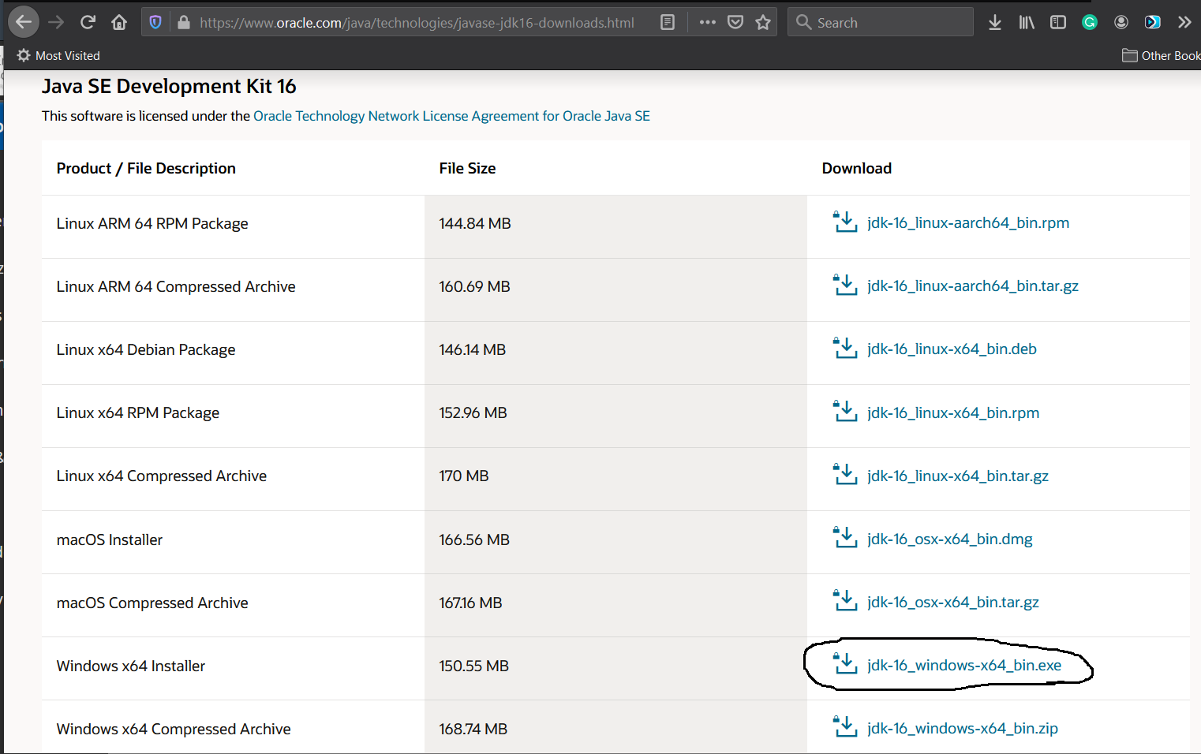Click download icon for Linux x64 Compressed Archive
The image size is (1201, 754).
coord(845,474)
